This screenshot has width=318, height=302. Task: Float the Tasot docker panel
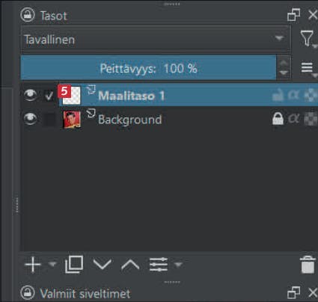pos(293,15)
